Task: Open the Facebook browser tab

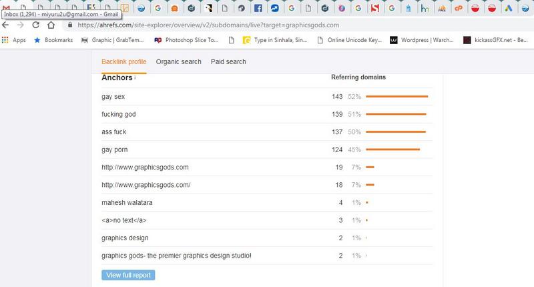Action: 258,8
